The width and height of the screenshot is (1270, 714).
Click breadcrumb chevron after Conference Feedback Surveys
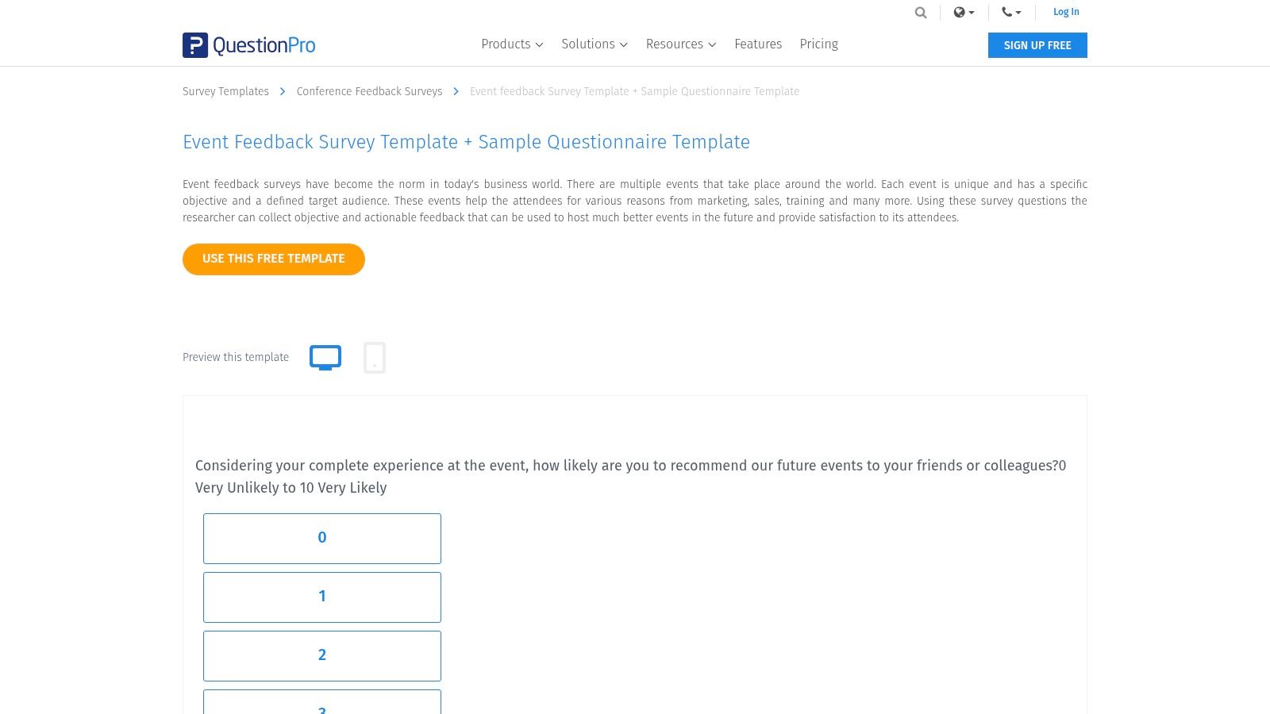click(x=456, y=92)
